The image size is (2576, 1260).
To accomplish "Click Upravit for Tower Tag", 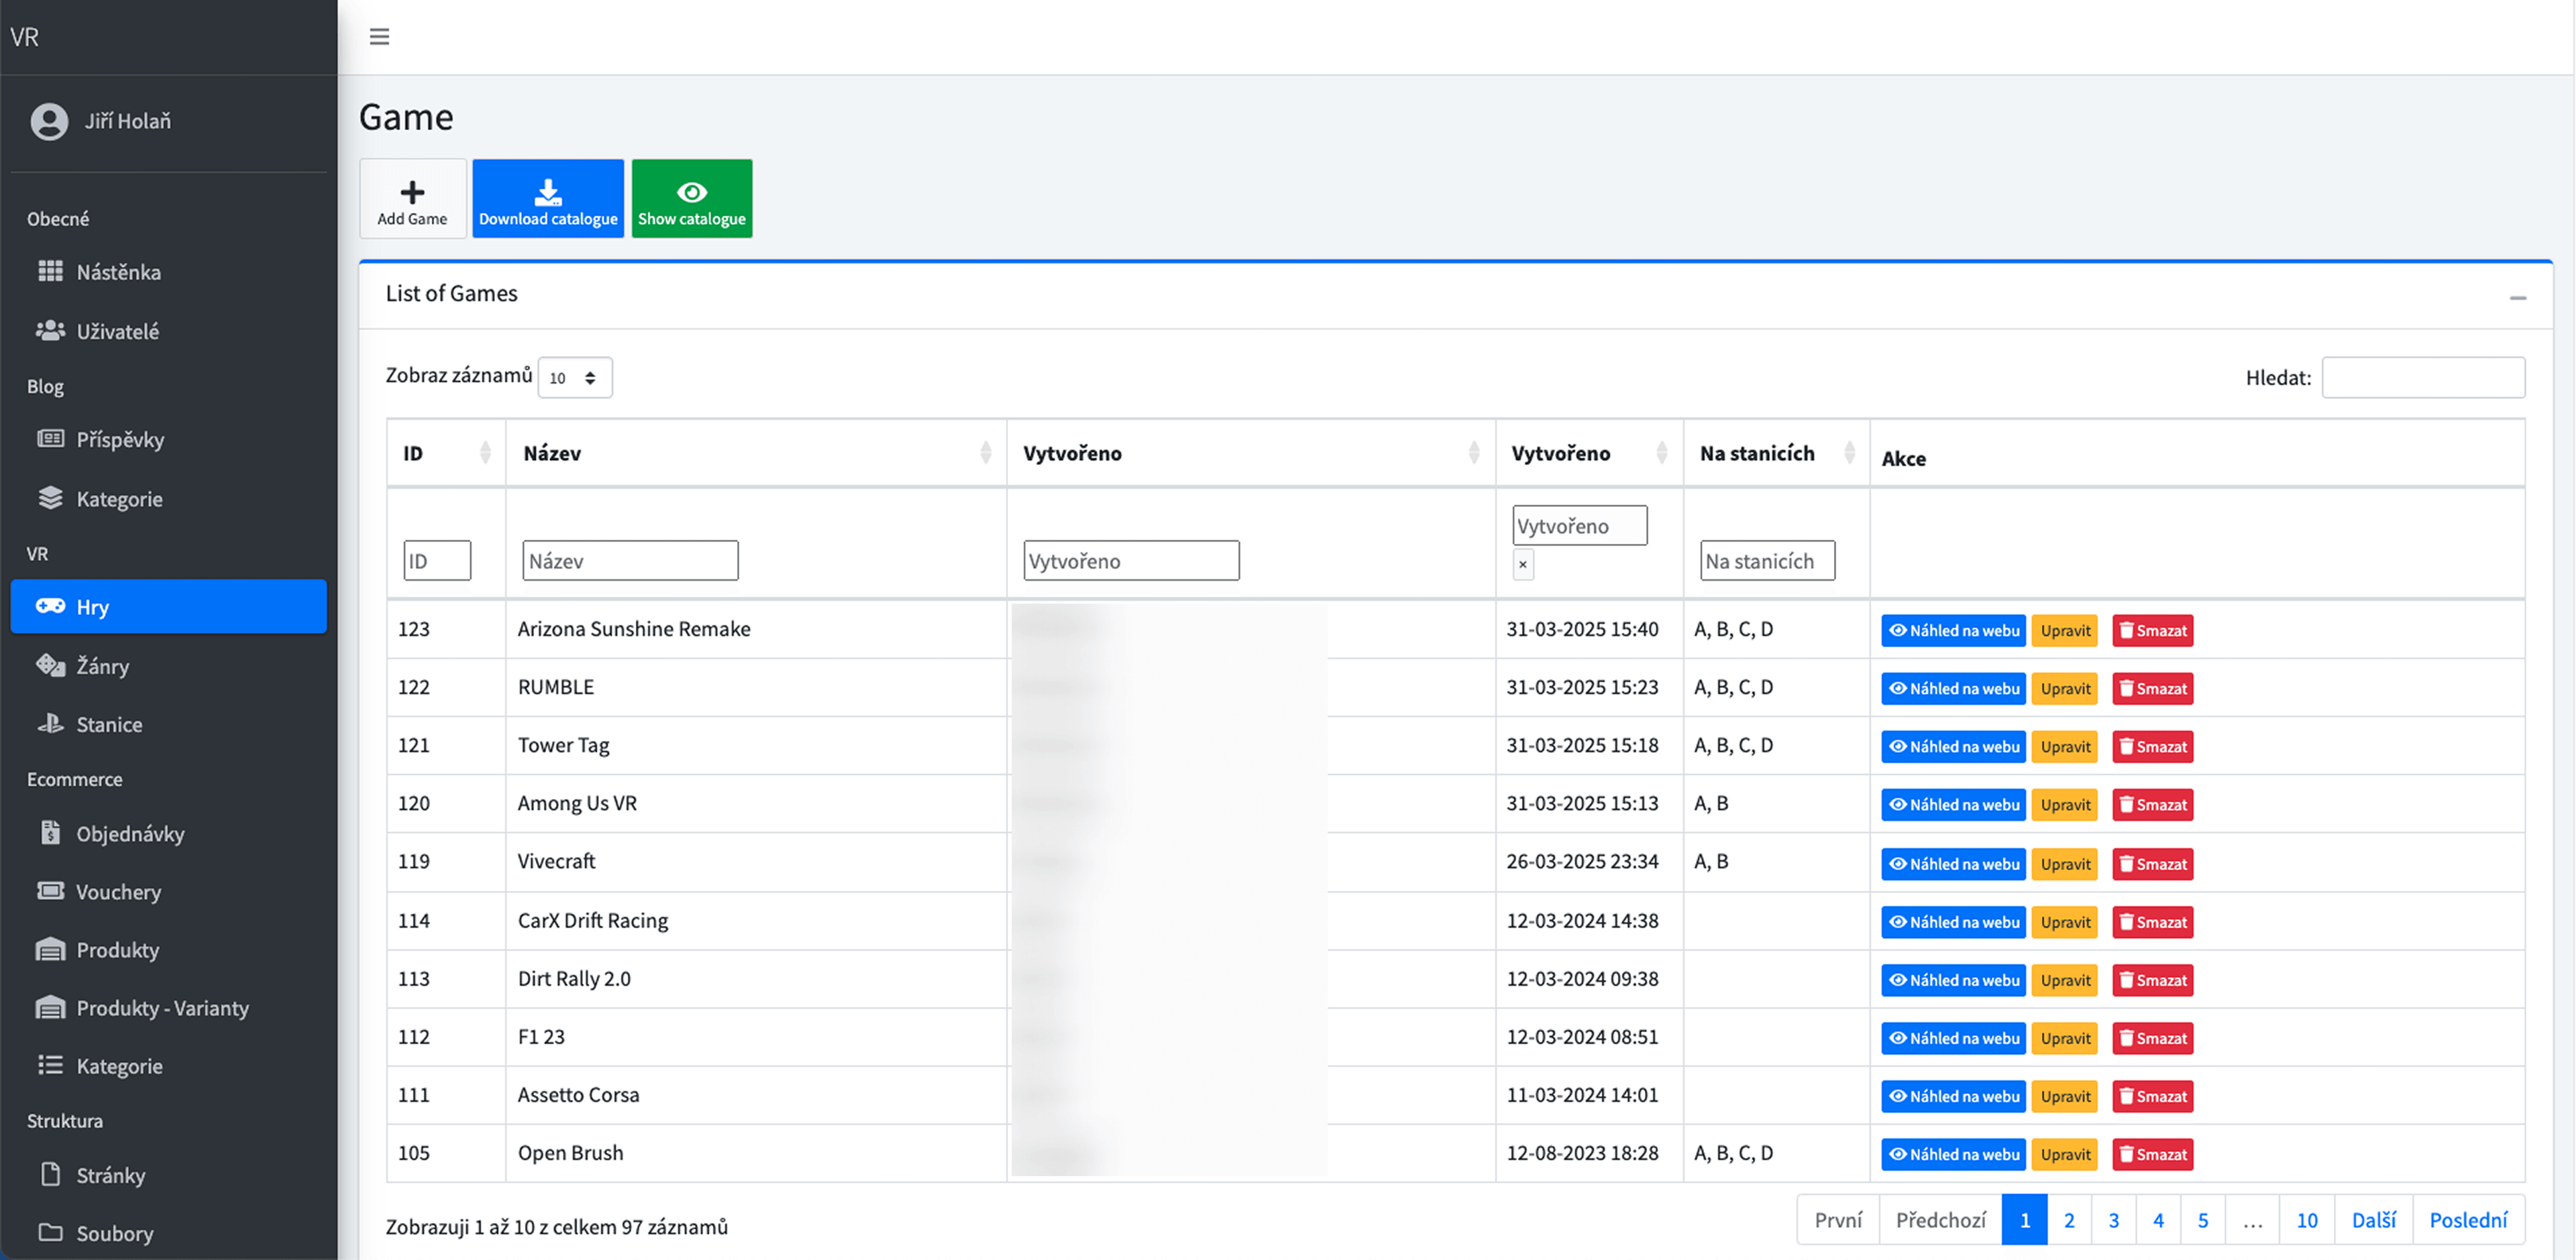I will point(2065,746).
